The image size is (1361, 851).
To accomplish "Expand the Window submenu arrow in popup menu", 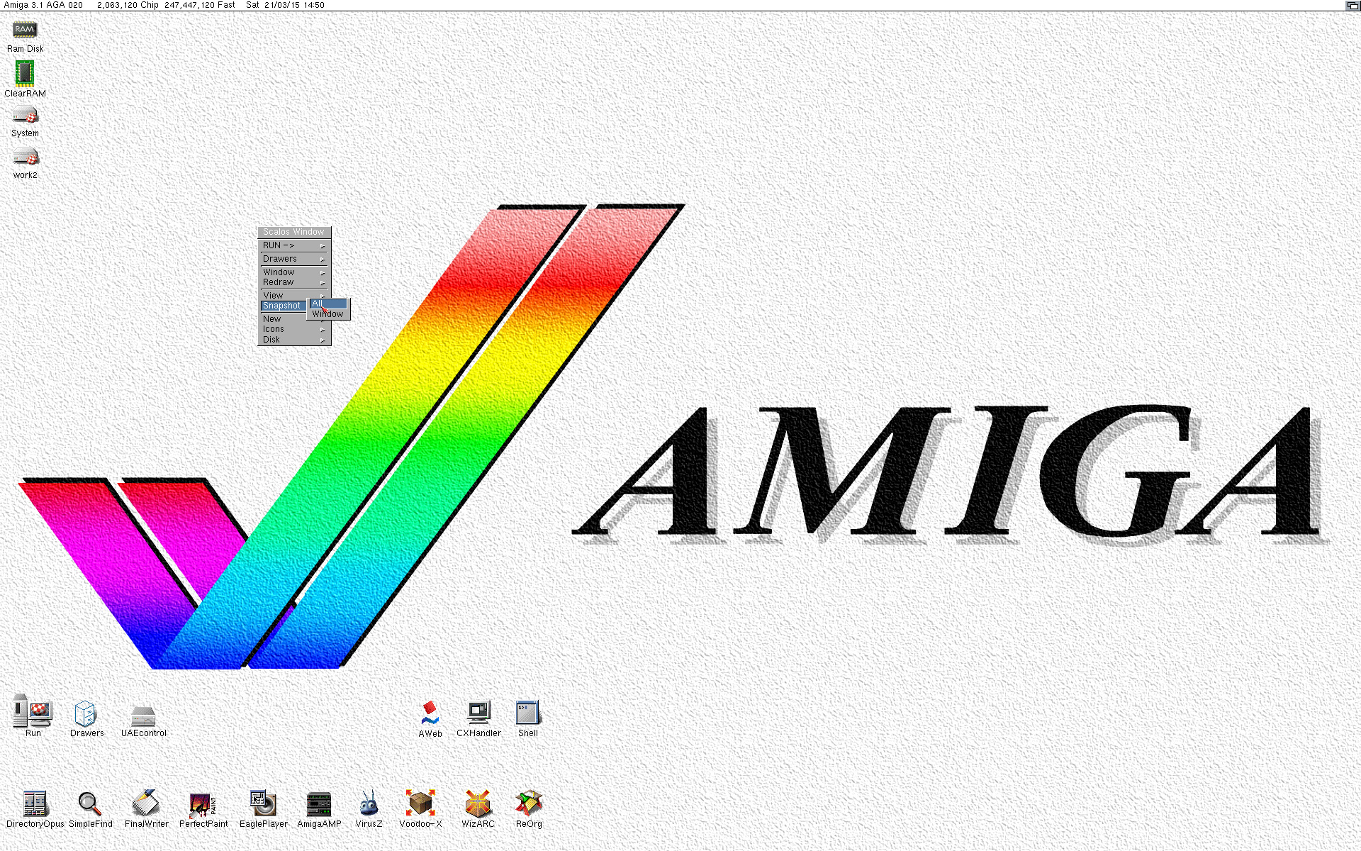I will point(323,272).
